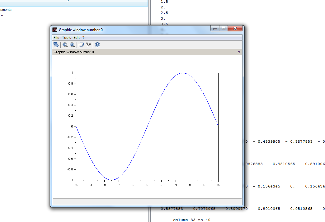Open the ? help menu
This screenshot has width=325, height=222.
tap(83, 38)
